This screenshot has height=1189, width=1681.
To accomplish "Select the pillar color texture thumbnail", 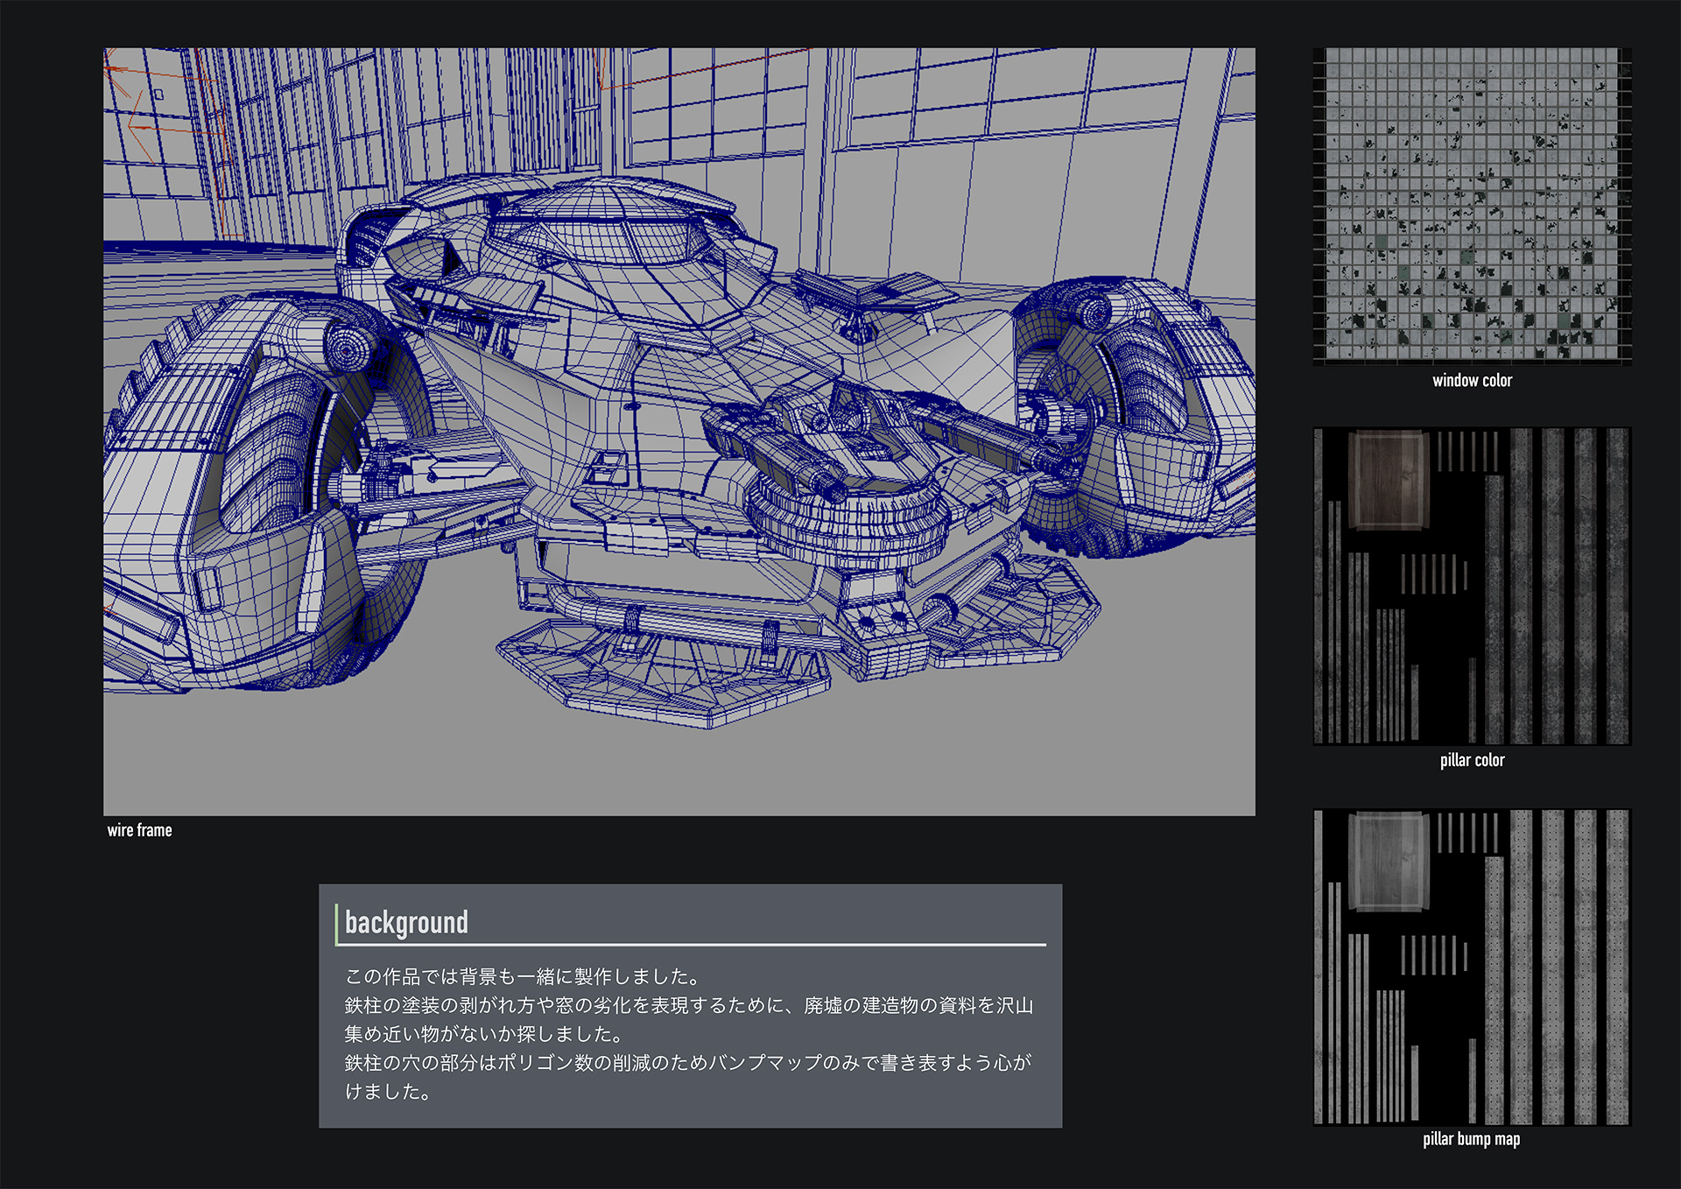I will point(1472,586).
